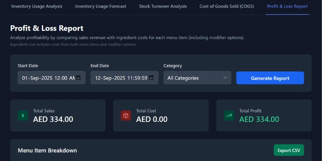The image size is (322, 161).
Task: Click the End Date input field
Action: pos(119,78)
